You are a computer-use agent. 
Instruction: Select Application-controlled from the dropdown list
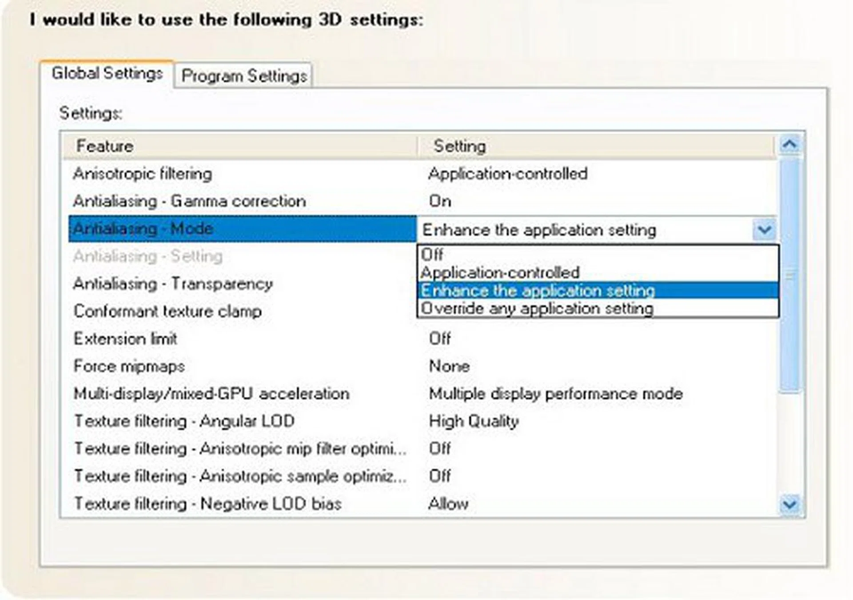click(x=500, y=272)
